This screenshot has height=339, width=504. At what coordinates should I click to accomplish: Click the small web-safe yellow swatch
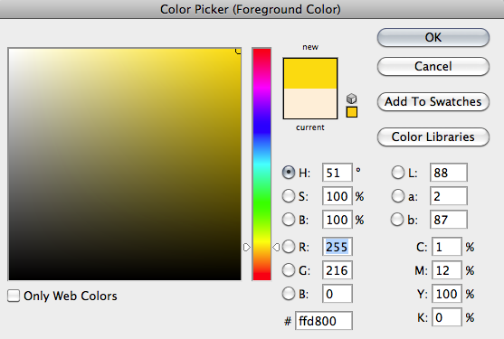[x=352, y=112]
